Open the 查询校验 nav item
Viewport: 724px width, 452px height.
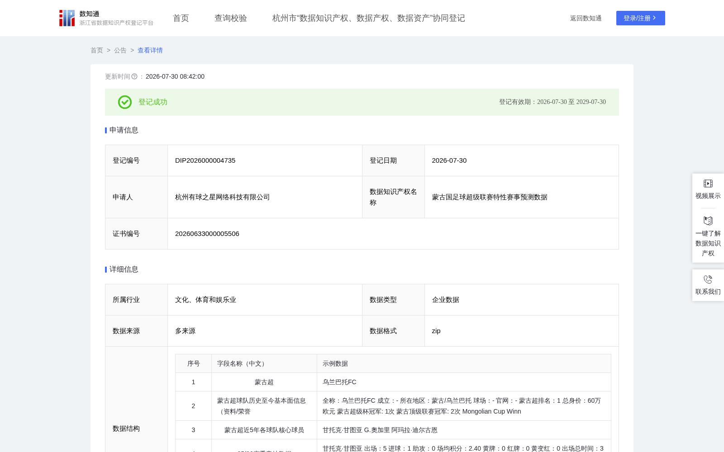tap(231, 18)
